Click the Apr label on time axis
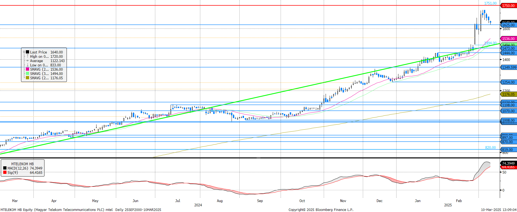The width and height of the screenshot is (517, 212). point(54,201)
